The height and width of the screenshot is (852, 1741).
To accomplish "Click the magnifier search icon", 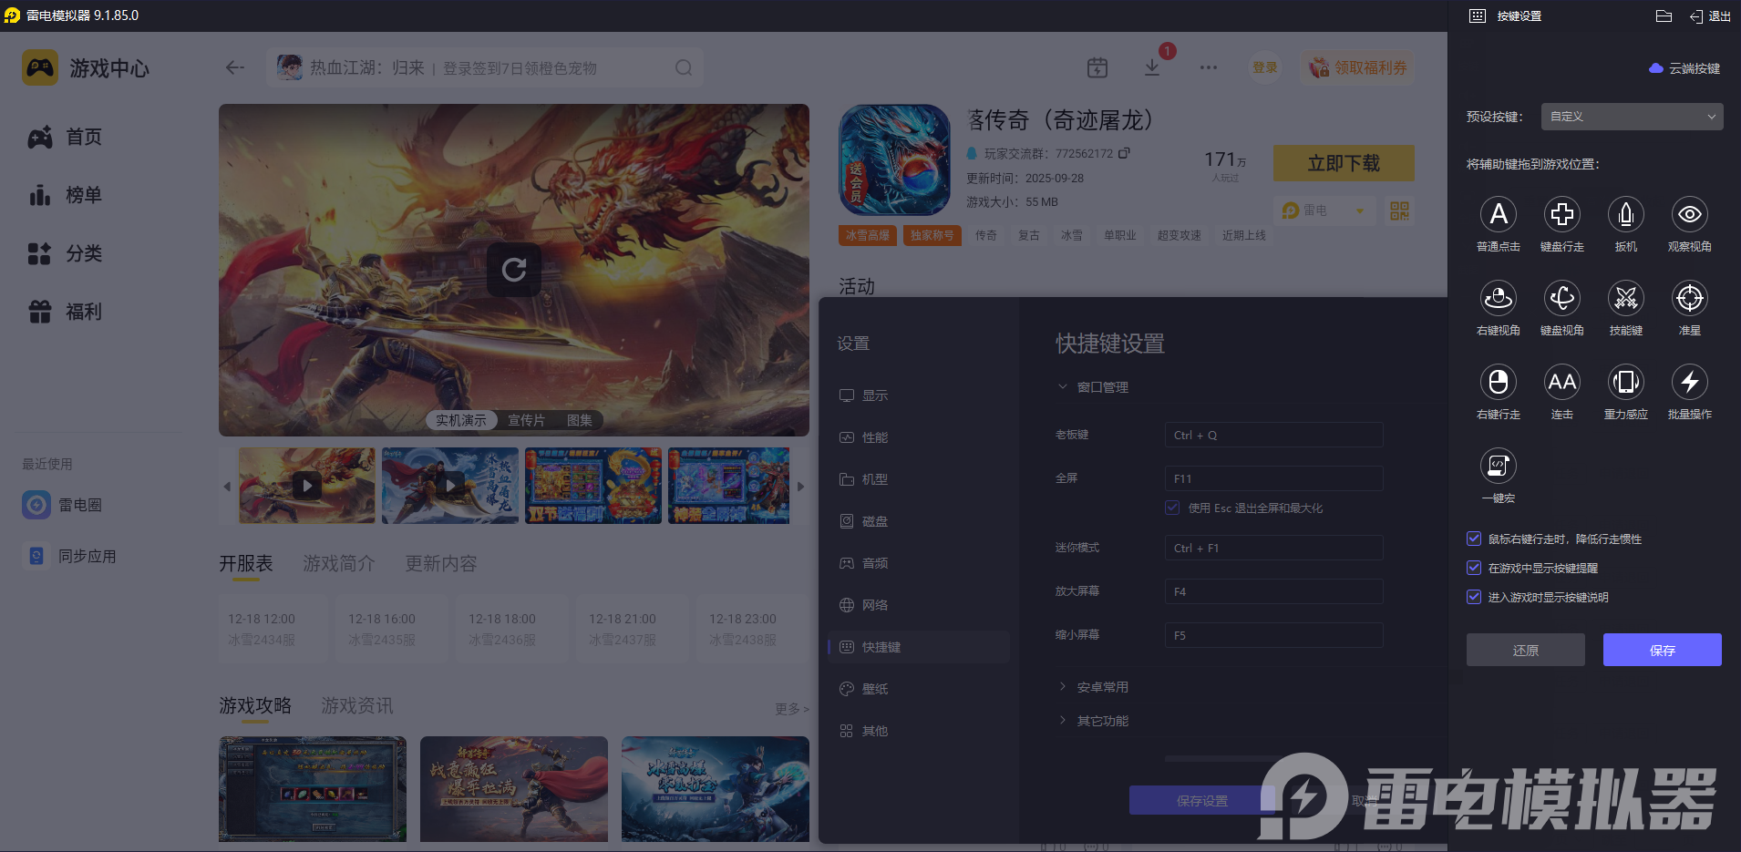I will point(684,67).
